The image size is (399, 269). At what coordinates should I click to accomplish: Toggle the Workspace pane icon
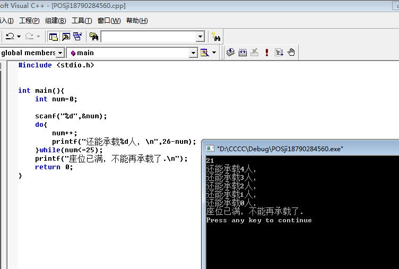53,37
